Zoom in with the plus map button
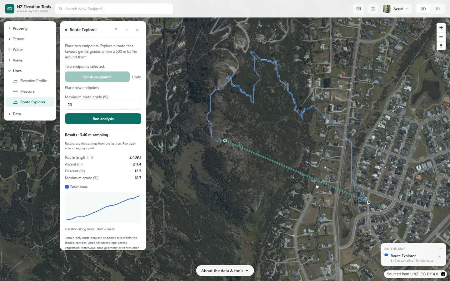The image size is (450, 281). (x=441, y=28)
